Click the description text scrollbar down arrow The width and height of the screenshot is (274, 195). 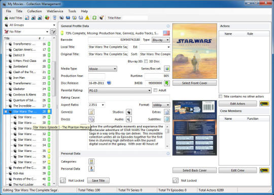167,146
